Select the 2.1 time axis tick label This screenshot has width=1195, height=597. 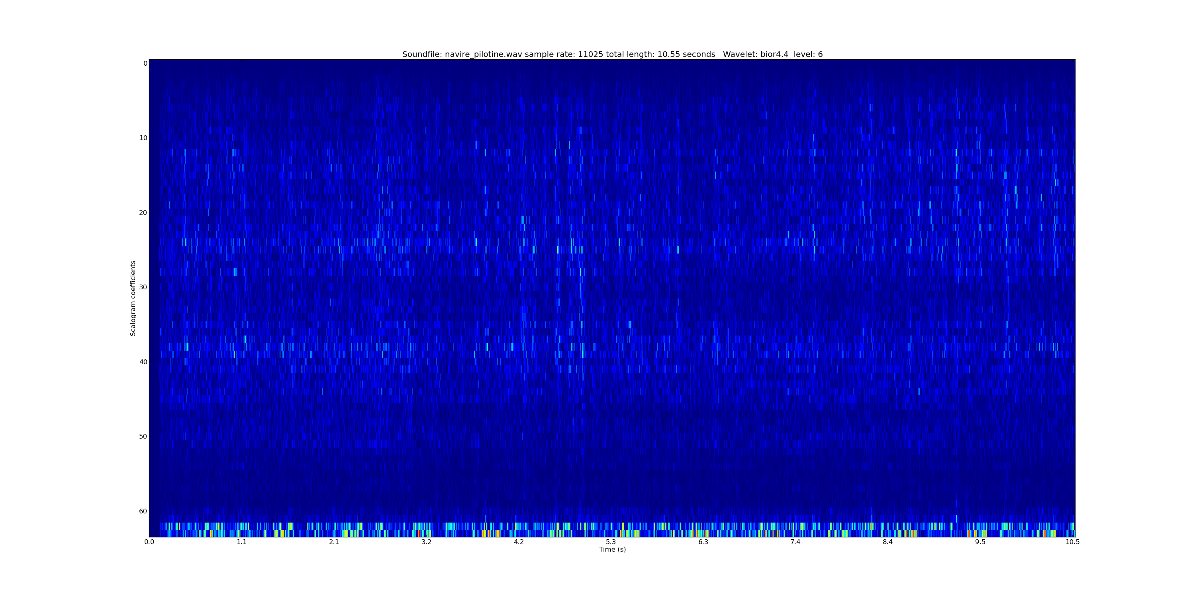333,542
